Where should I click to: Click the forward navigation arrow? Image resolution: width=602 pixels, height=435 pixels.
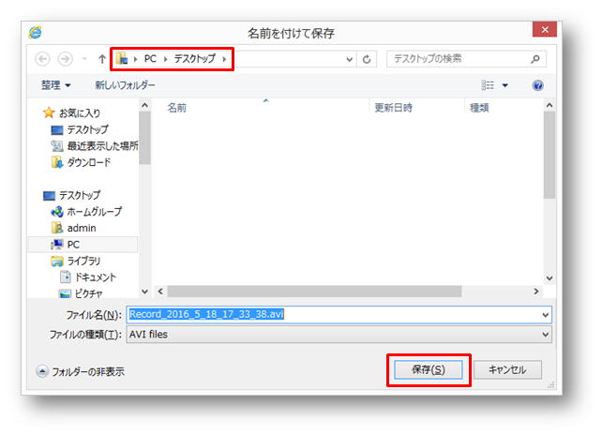(x=66, y=59)
